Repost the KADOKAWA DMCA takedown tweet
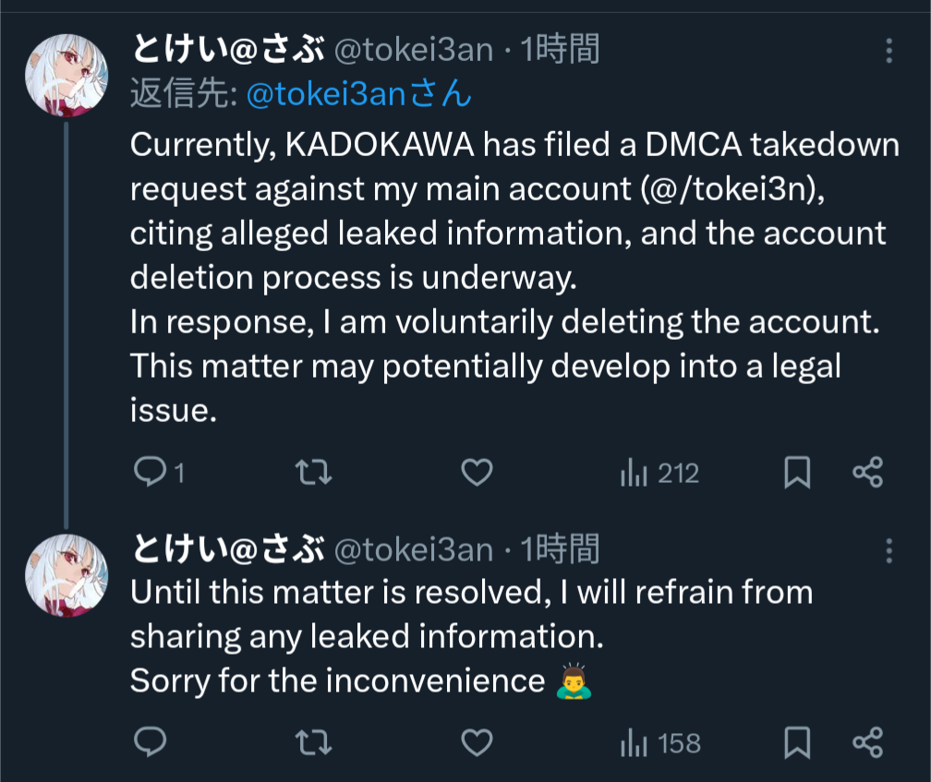The width and height of the screenshot is (931, 782). 313,474
